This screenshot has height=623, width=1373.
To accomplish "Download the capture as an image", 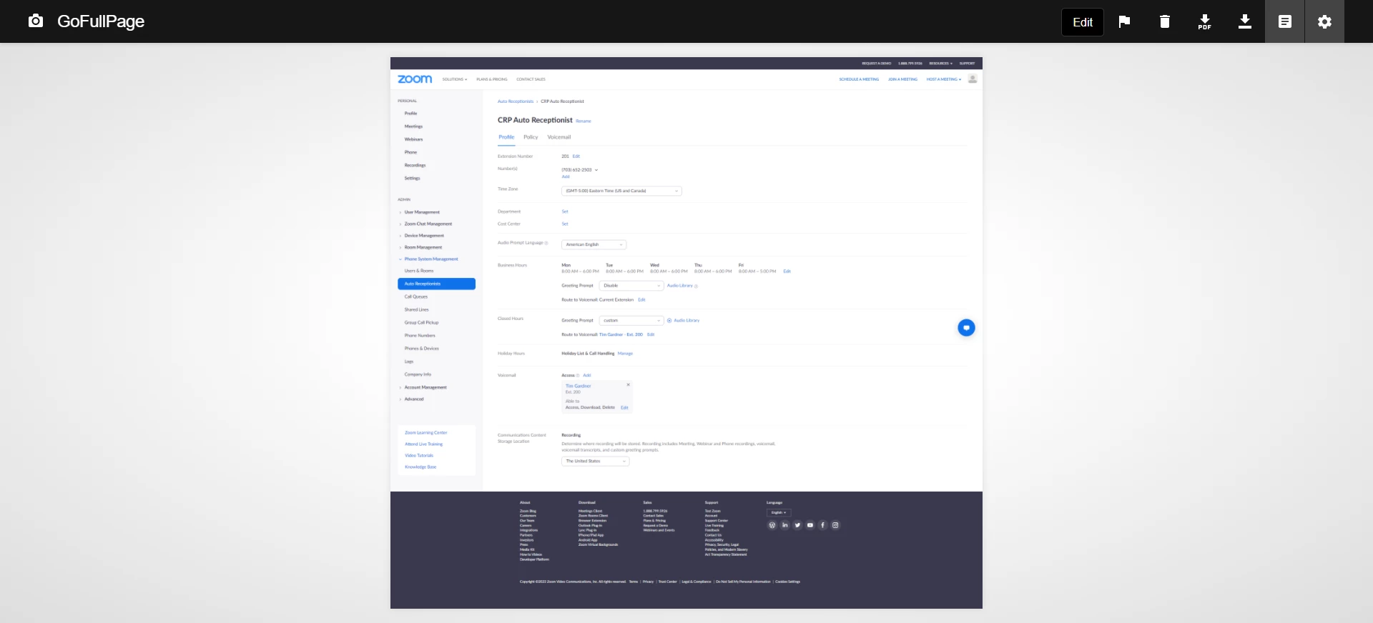I will tap(1244, 21).
